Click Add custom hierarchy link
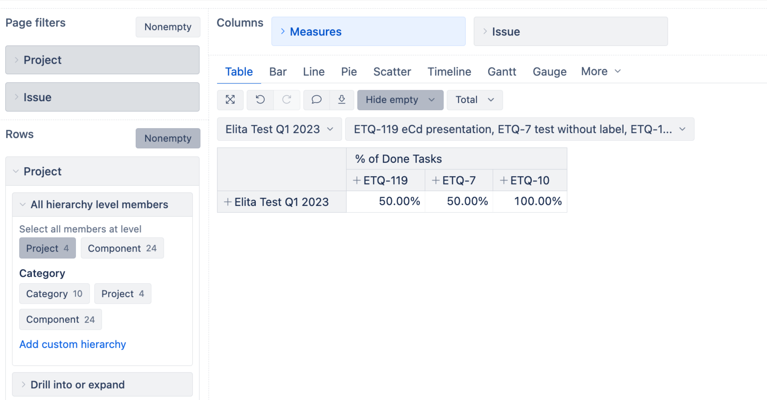This screenshot has height=400, width=767. 72,344
